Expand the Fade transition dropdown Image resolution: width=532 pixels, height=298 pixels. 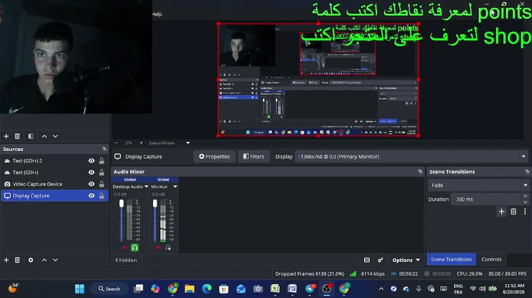click(x=525, y=185)
